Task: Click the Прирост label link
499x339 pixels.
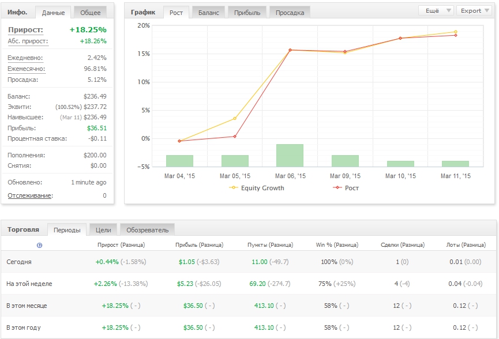Action: tap(25, 30)
